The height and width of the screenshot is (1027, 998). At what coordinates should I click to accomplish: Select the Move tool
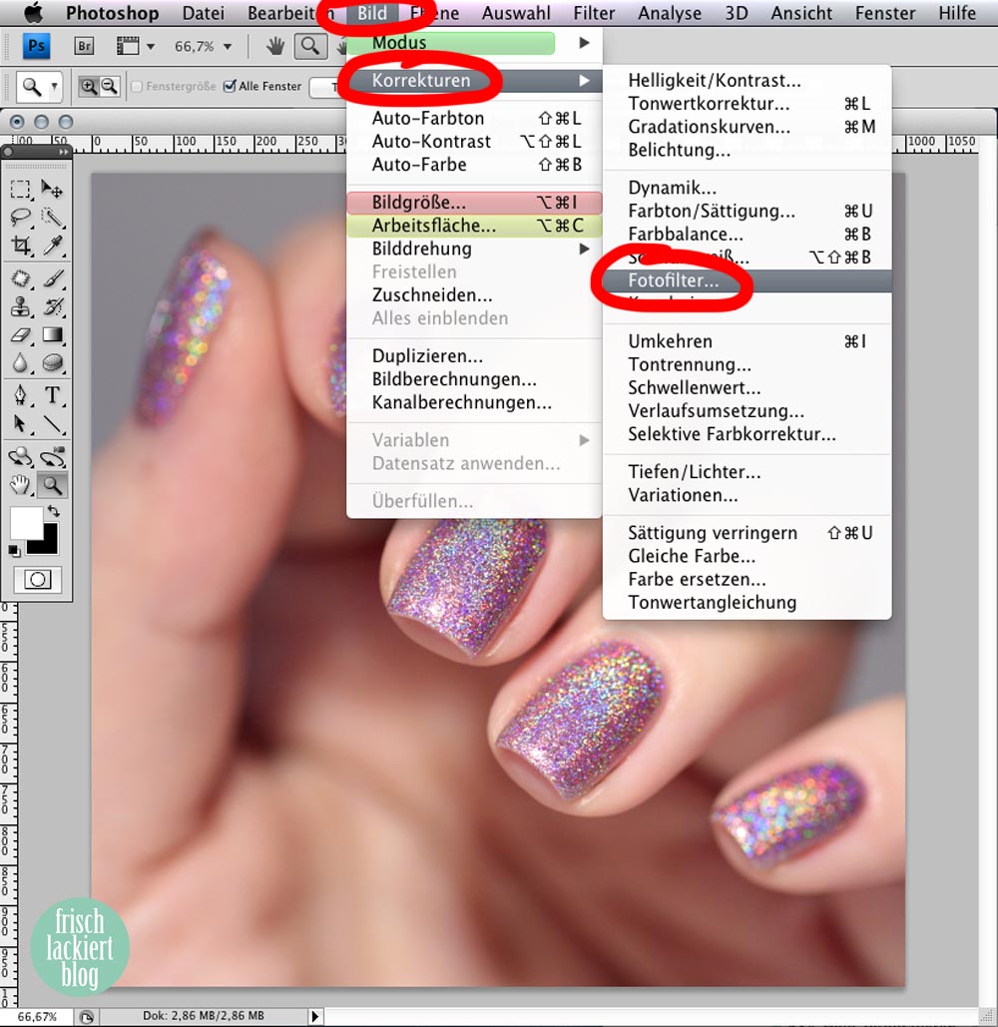click(52, 190)
